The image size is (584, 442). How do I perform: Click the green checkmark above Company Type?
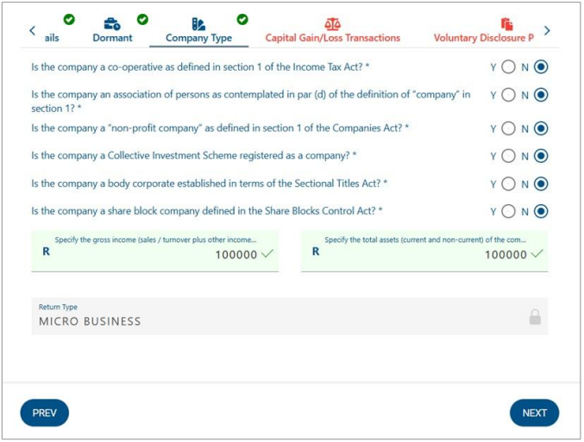(242, 19)
